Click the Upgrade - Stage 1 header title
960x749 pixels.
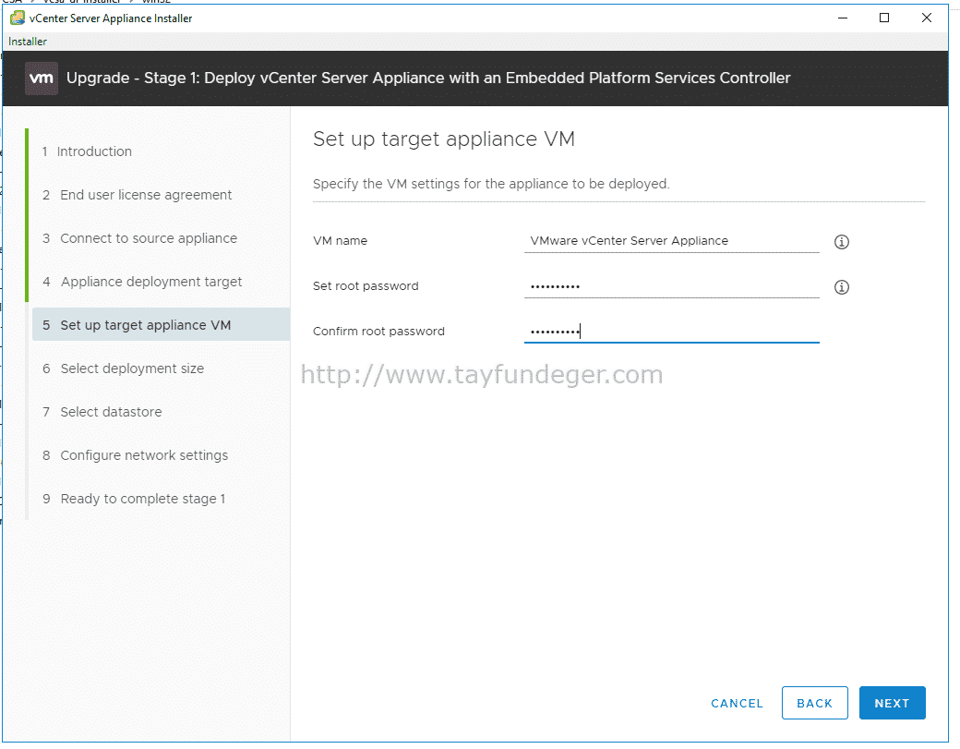click(428, 78)
